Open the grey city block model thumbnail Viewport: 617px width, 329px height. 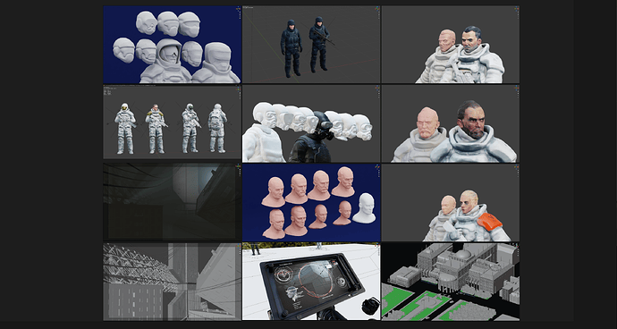click(x=451, y=282)
